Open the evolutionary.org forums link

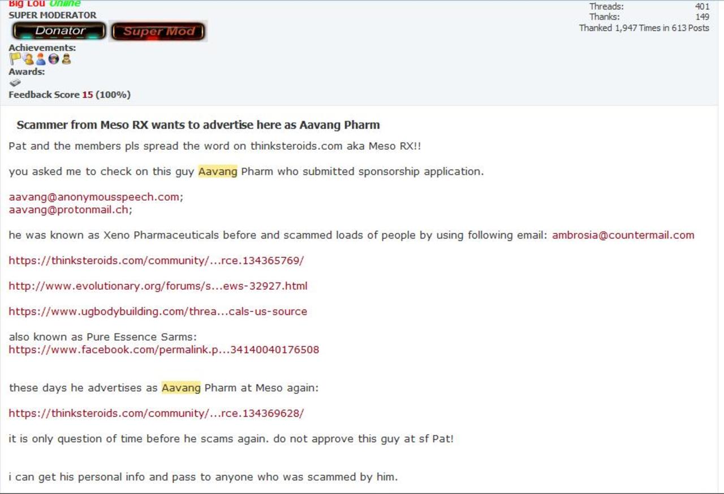point(158,286)
